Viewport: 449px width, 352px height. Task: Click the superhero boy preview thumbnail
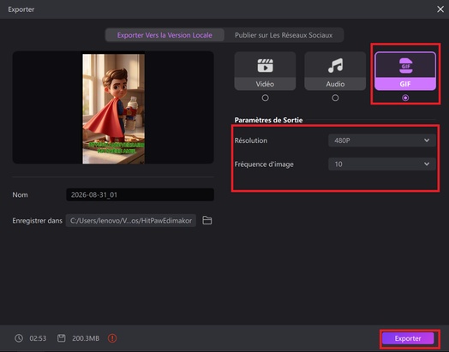pyautogui.click(x=113, y=109)
